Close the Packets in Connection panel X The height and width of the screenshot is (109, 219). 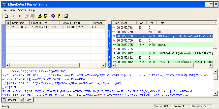(109, 21)
